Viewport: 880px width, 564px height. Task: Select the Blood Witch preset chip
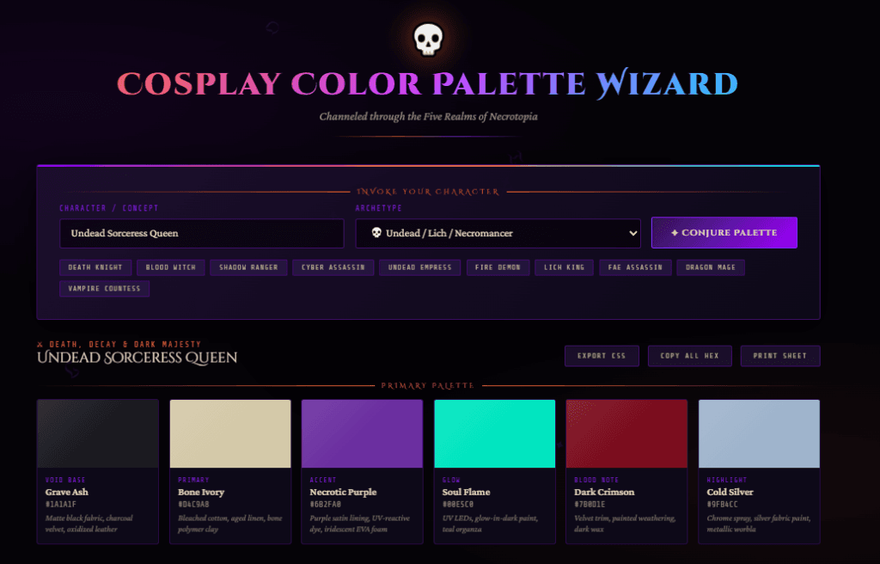point(170,267)
